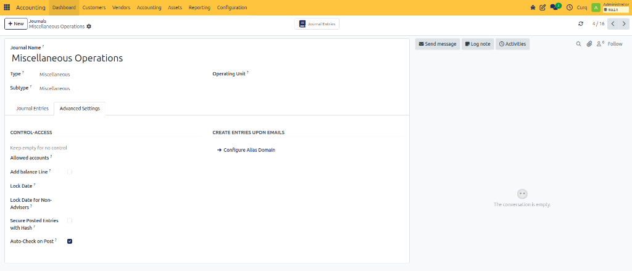Image resolution: width=632 pixels, height=271 pixels.
Task: Show followers person icon
Action: (x=600, y=44)
